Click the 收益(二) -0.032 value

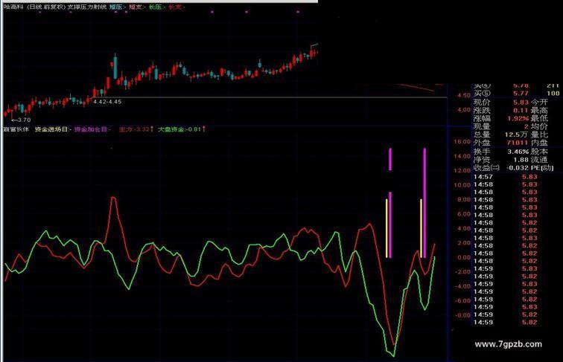pos(518,168)
